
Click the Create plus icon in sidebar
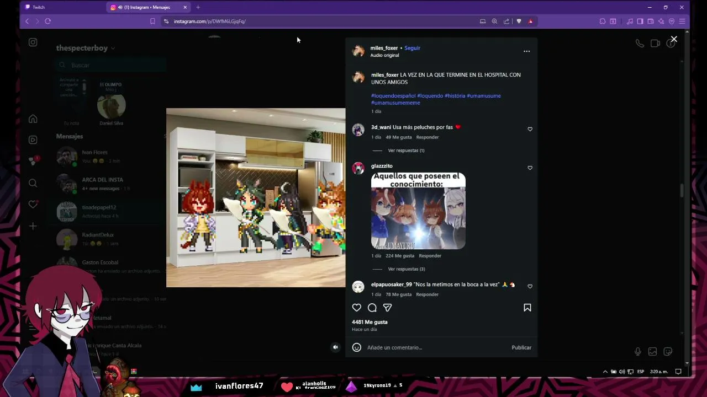point(33,226)
